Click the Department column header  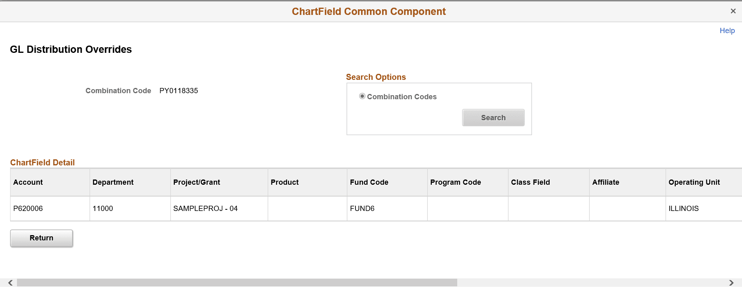(113, 182)
